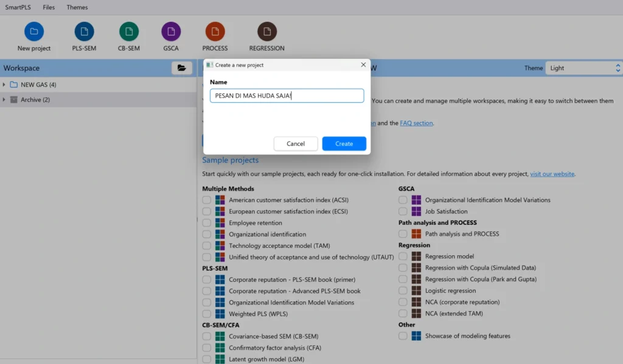Click the Employee retention project icon

click(x=220, y=223)
